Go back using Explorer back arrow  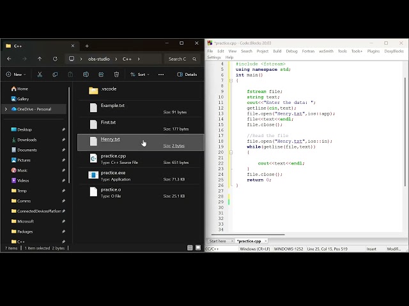click(9, 59)
